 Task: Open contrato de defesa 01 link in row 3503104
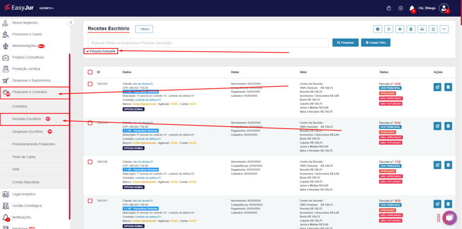point(148,100)
